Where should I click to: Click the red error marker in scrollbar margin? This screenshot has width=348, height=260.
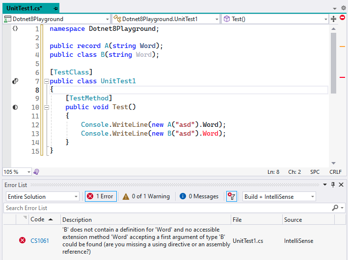click(343, 77)
